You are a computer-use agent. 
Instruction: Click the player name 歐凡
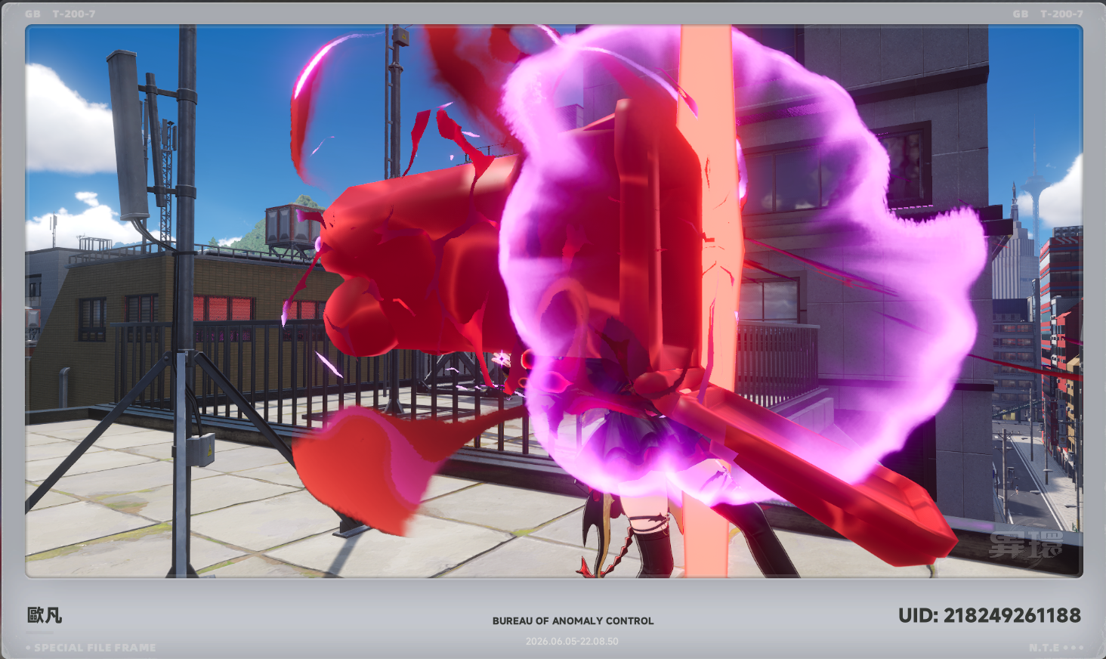pos(45,615)
